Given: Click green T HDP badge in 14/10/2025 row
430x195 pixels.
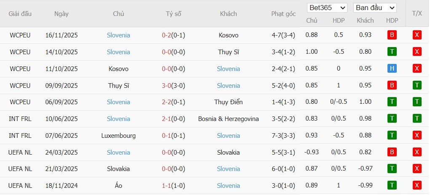Looking at the screenshot, I should (x=392, y=52).
